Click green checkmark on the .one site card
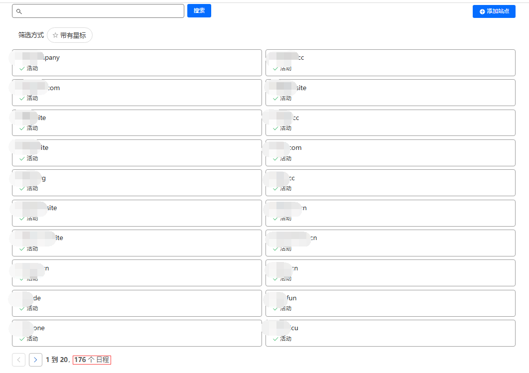 click(x=22, y=339)
